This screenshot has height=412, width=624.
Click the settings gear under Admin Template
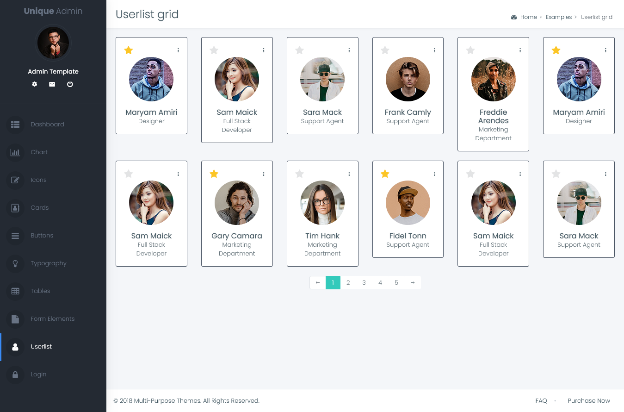tap(34, 84)
